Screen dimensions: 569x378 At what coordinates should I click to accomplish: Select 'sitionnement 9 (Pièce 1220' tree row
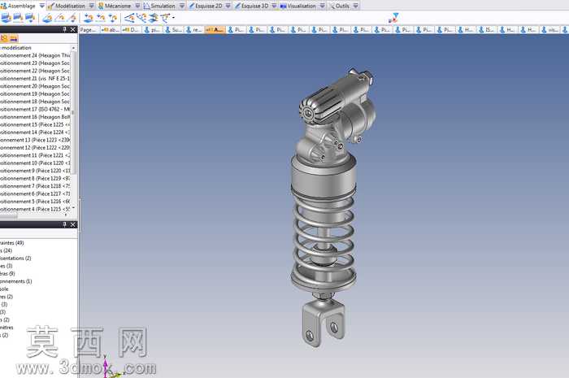[35, 171]
